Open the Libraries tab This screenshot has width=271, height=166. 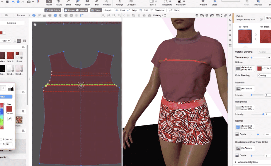pyautogui.click(x=11, y=23)
